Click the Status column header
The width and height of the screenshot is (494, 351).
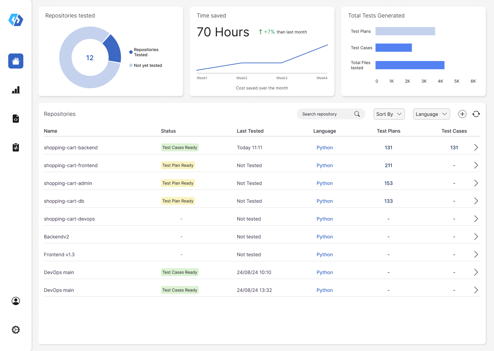pos(168,131)
